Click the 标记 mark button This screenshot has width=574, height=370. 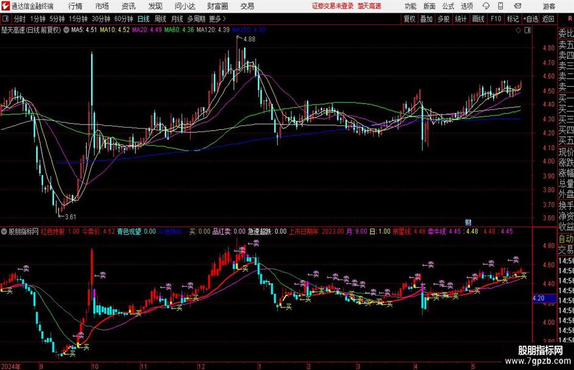(x=513, y=19)
